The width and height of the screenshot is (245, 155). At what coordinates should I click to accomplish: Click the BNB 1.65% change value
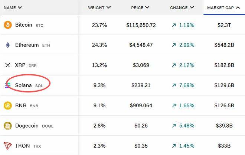click(x=186, y=106)
